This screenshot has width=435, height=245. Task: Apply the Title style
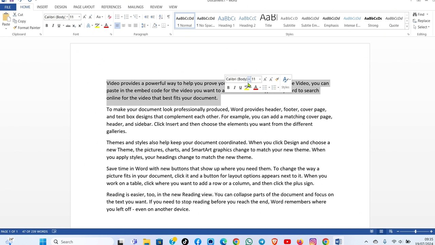(268, 21)
